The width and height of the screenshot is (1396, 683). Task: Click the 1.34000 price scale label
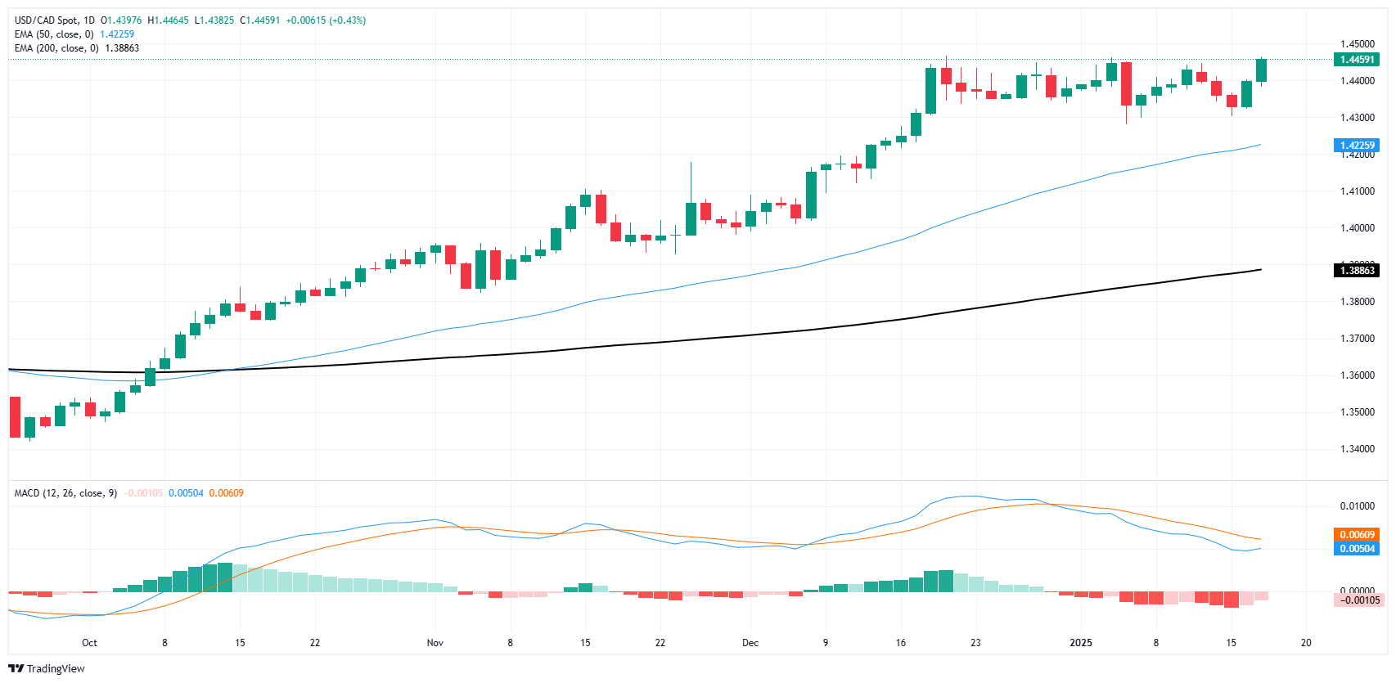1357,449
